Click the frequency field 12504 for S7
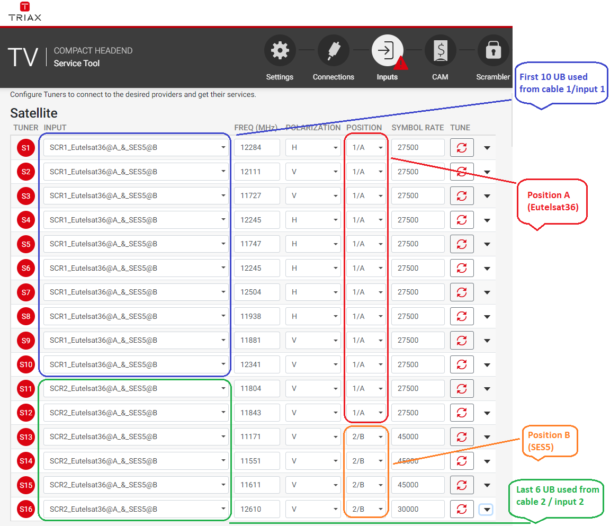Image resolution: width=610 pixels, height=526 pixels. 257,292
